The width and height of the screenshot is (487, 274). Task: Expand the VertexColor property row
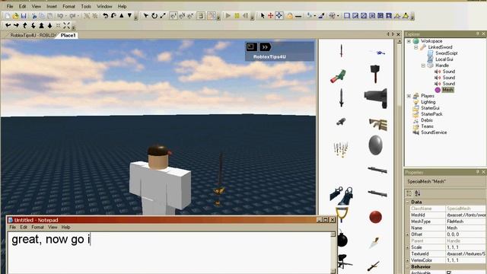(x=408, y=260)
